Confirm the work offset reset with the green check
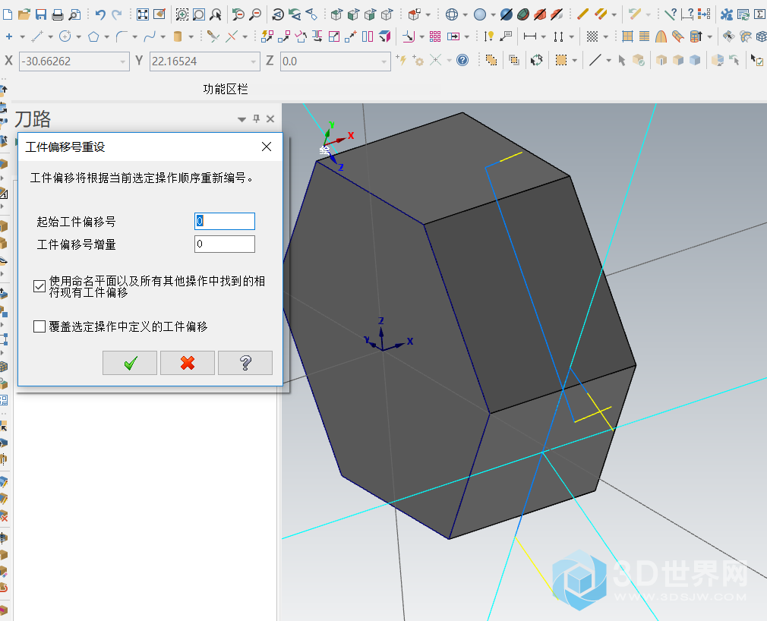The width and height of the screenshot is (767, 621). (x=130, y=363)
